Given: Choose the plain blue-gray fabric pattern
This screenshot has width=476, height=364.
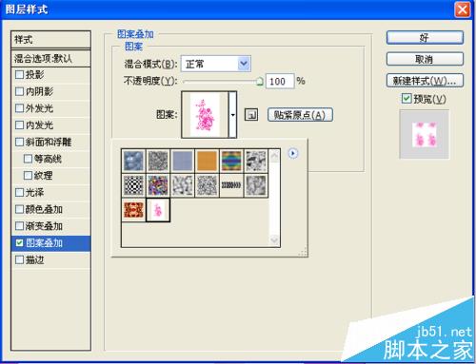Looking at the screenshot, I should pyautogui.click(x=183, y=161).
